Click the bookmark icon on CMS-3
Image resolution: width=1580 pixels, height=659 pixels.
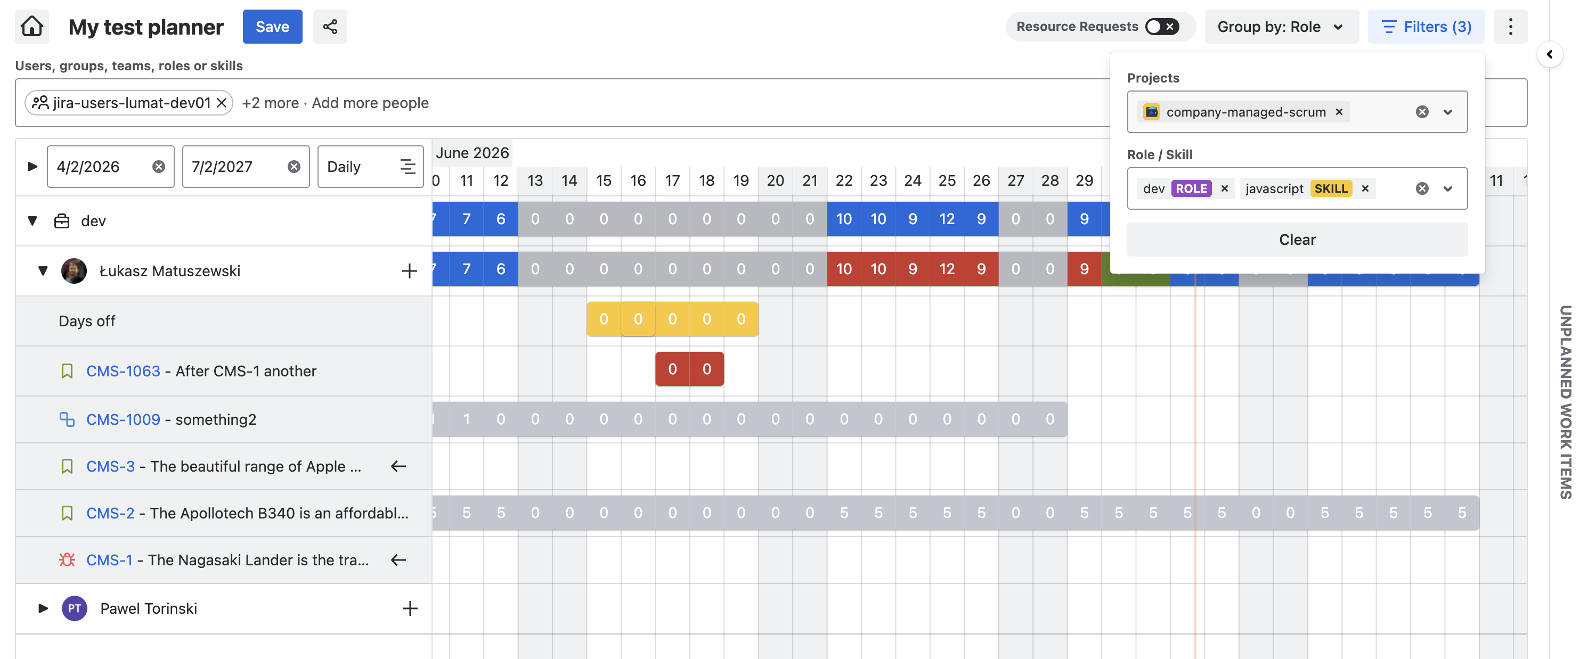click(67, 466)
